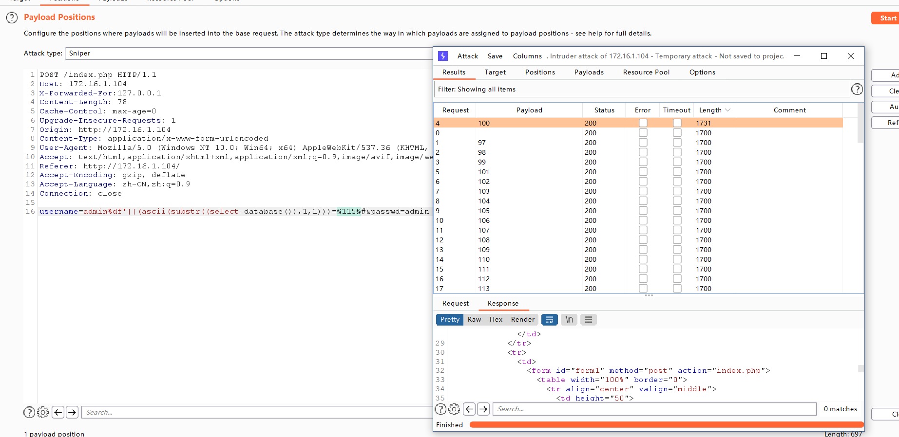The height and width of the screenshot is (437, 899).
Task: Start the attack with the Start button
Action: point(886,18)
